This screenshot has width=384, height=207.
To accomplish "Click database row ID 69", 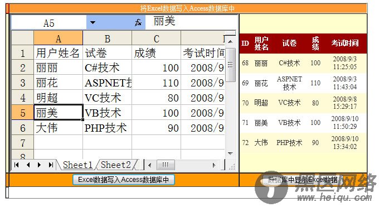I will (303, 83).
